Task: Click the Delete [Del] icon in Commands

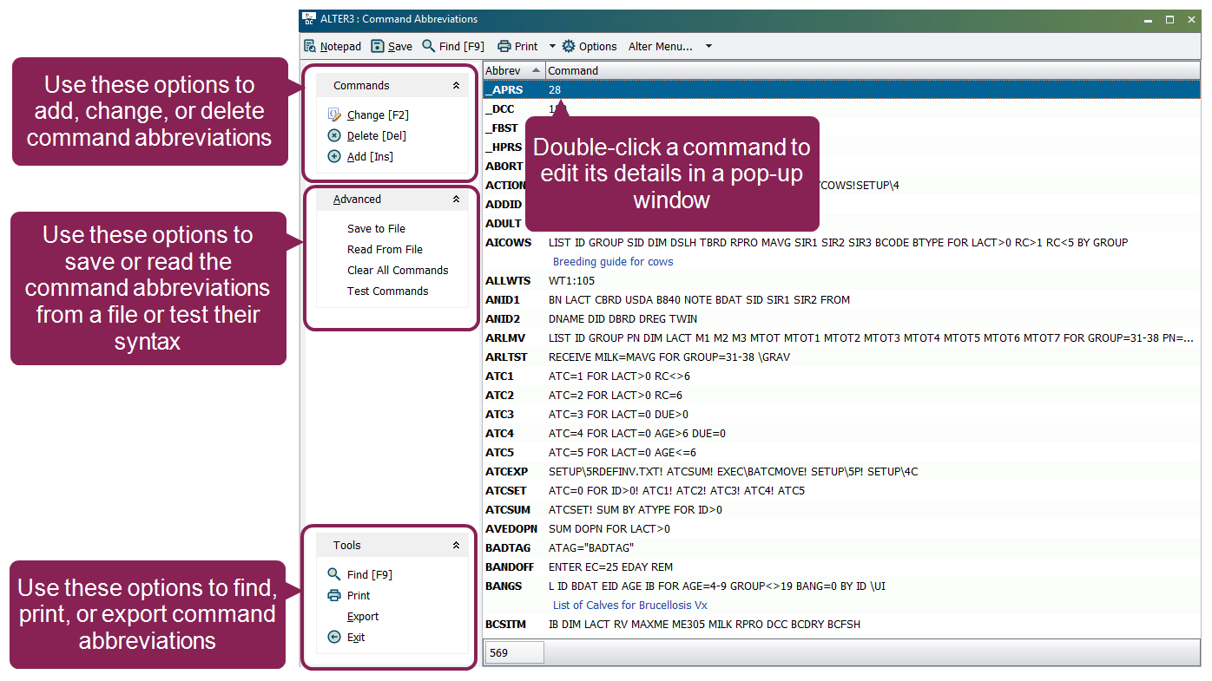Action: (x=334, y=135)
